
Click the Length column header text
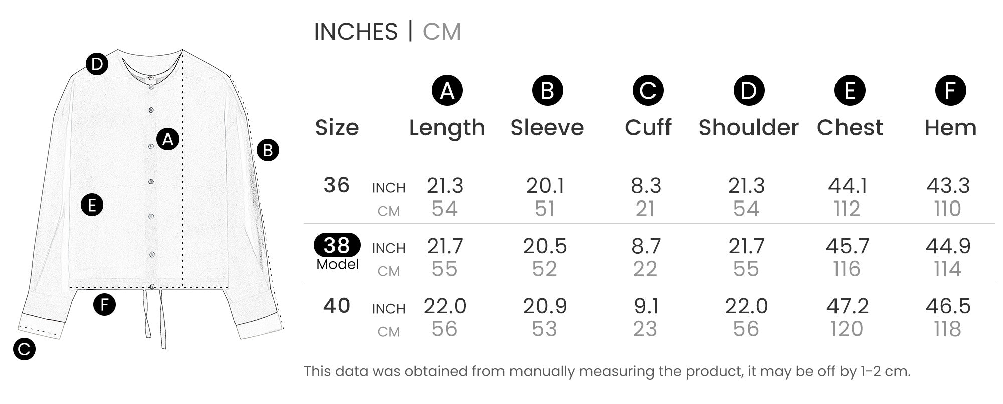pos(447,128)
